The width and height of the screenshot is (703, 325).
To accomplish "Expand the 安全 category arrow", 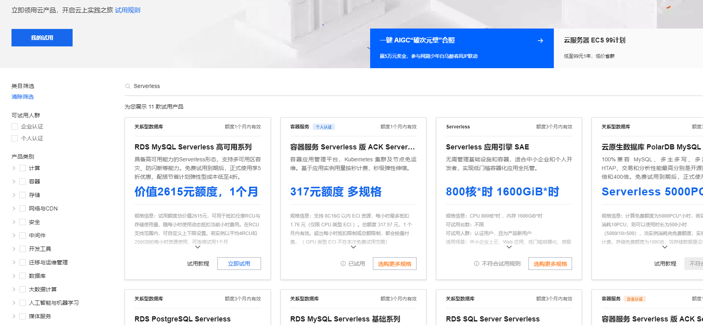I will (14, 222).
